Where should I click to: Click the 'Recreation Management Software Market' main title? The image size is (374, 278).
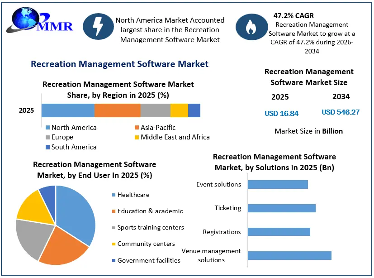pos(120,64)
